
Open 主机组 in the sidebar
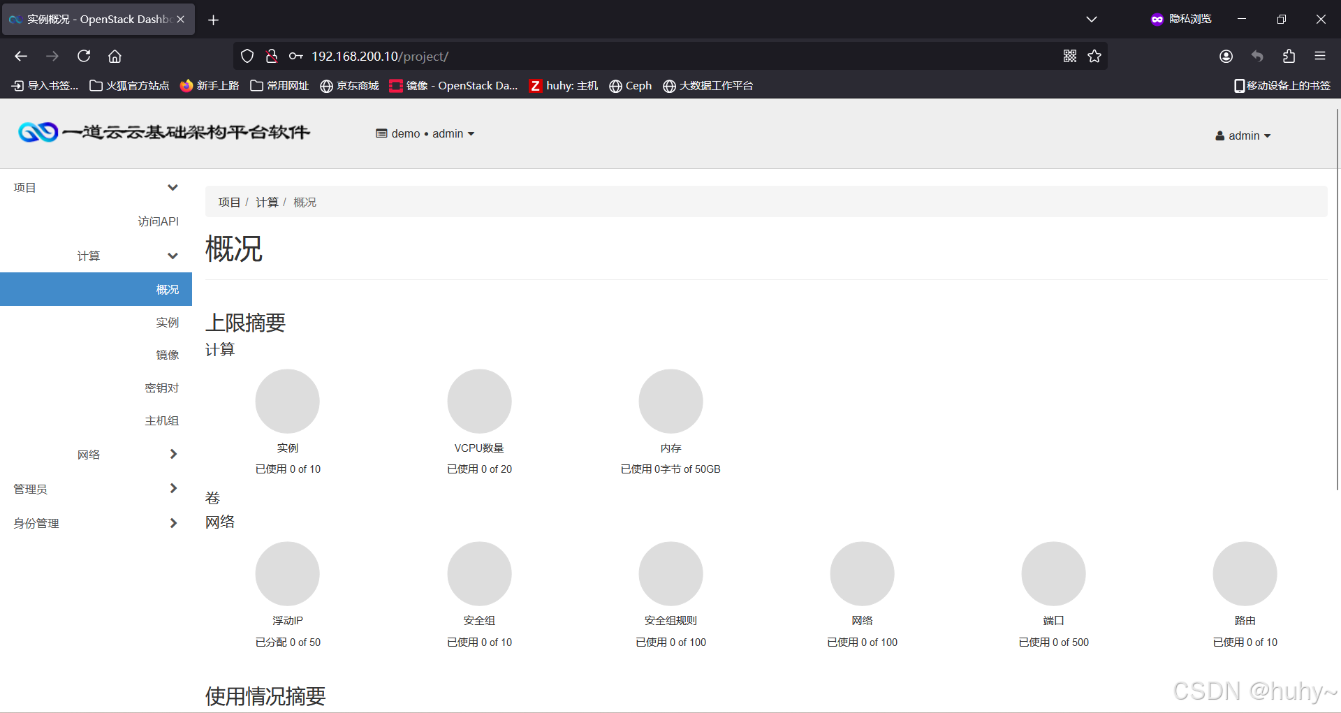(x=161, y=420)
